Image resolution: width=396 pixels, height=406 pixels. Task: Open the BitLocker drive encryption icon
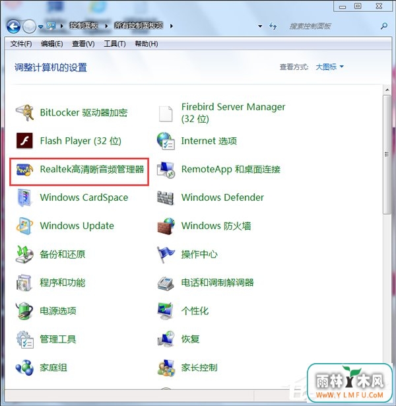coord(24,113)
